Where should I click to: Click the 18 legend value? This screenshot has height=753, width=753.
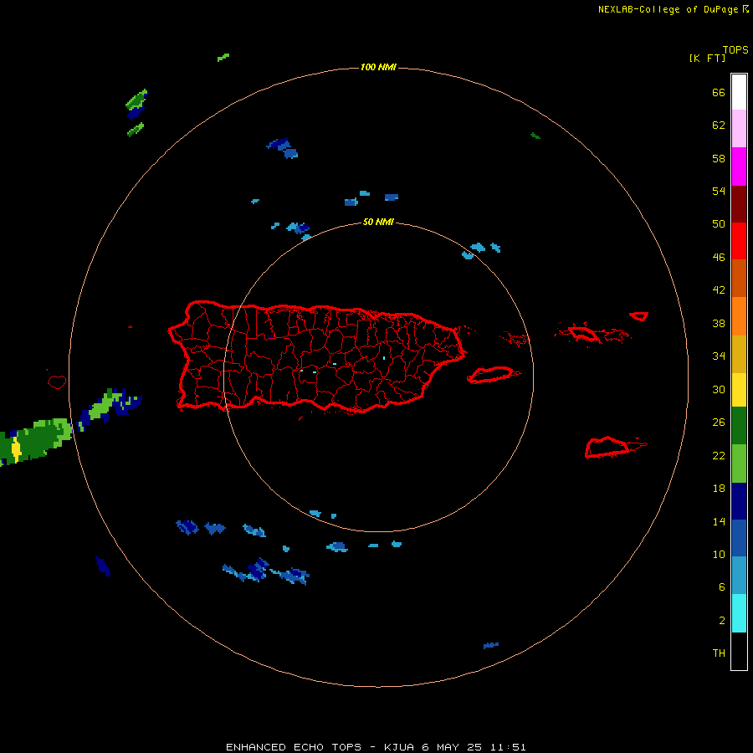click(x=719, y=489)
